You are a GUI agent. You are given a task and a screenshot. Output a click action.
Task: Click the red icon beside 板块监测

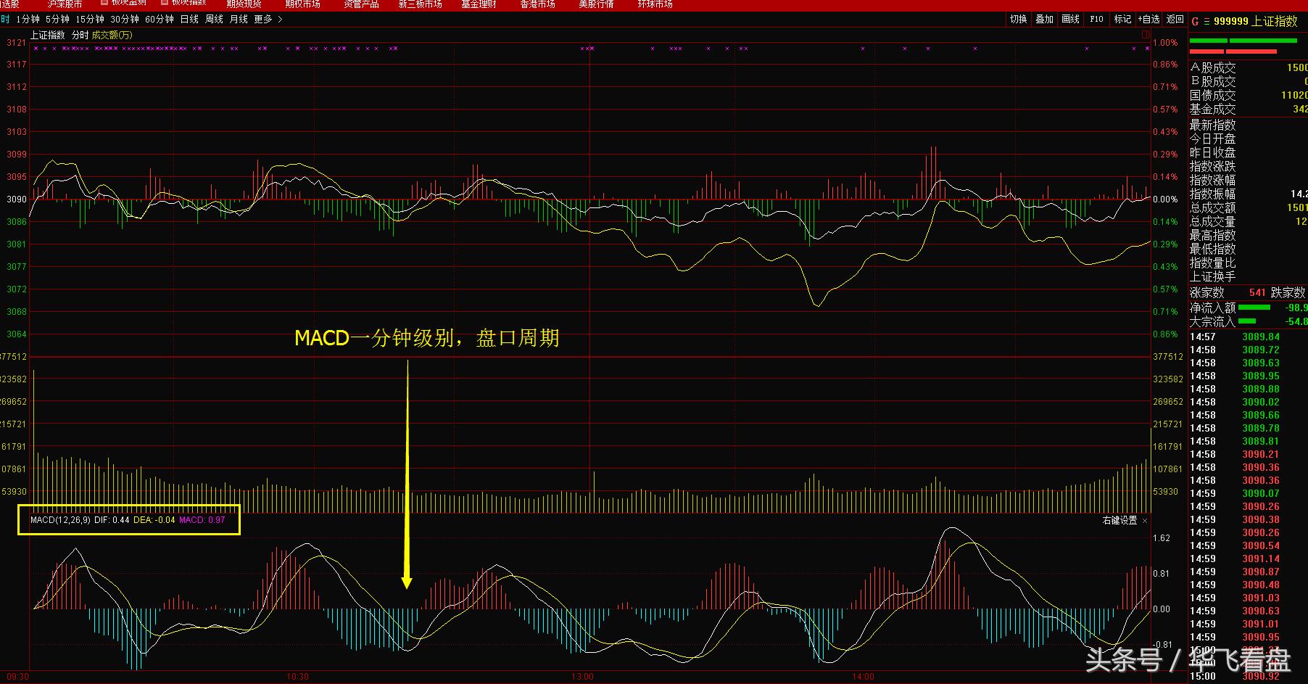[x=105, y=2]
